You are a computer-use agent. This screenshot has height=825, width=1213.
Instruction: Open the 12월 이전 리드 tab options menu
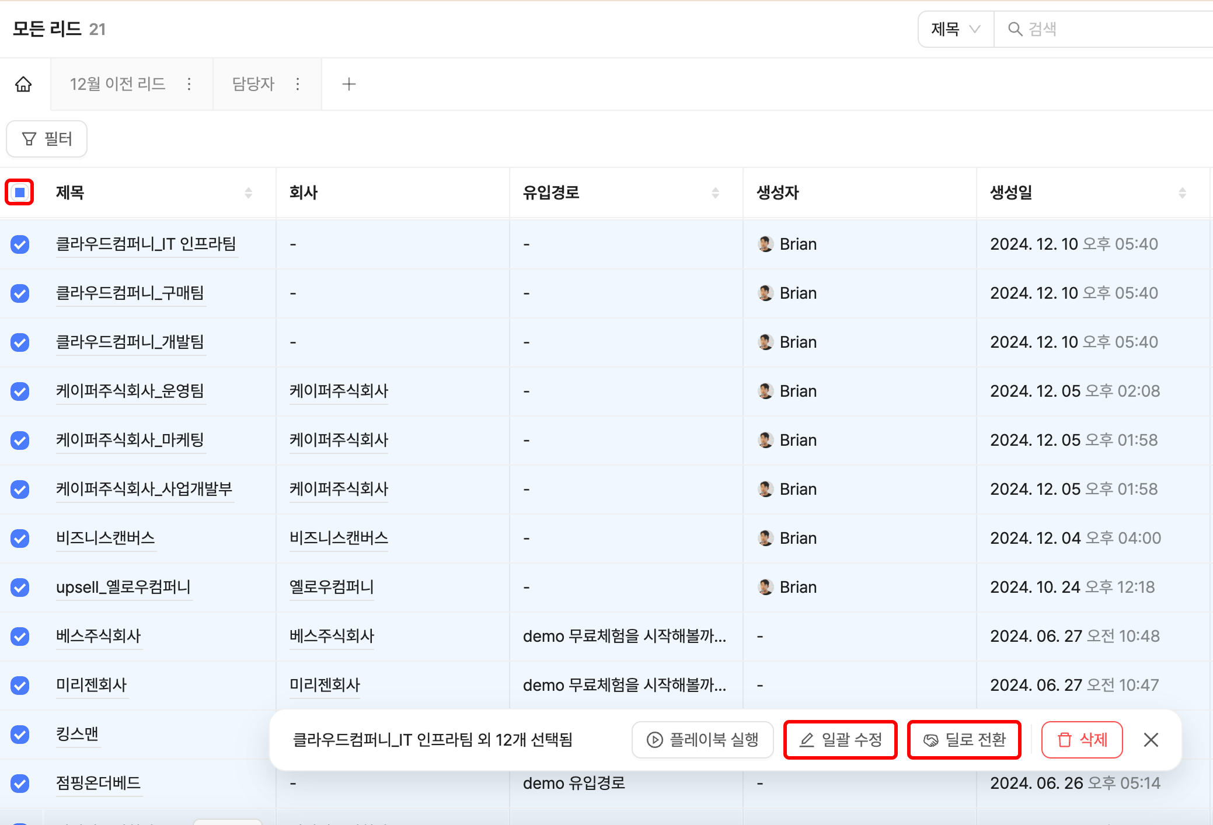coord(189,84)
